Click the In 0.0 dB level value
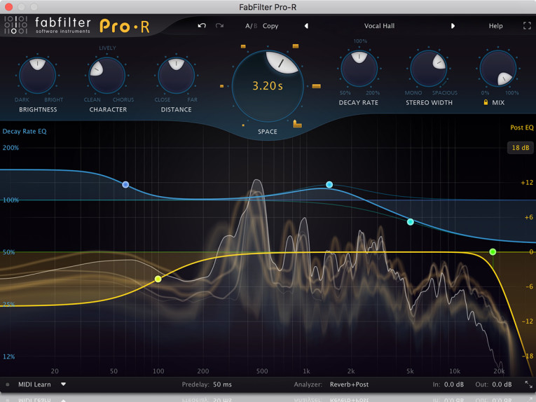The image size is (536, 402). click(x=454, y=384)
